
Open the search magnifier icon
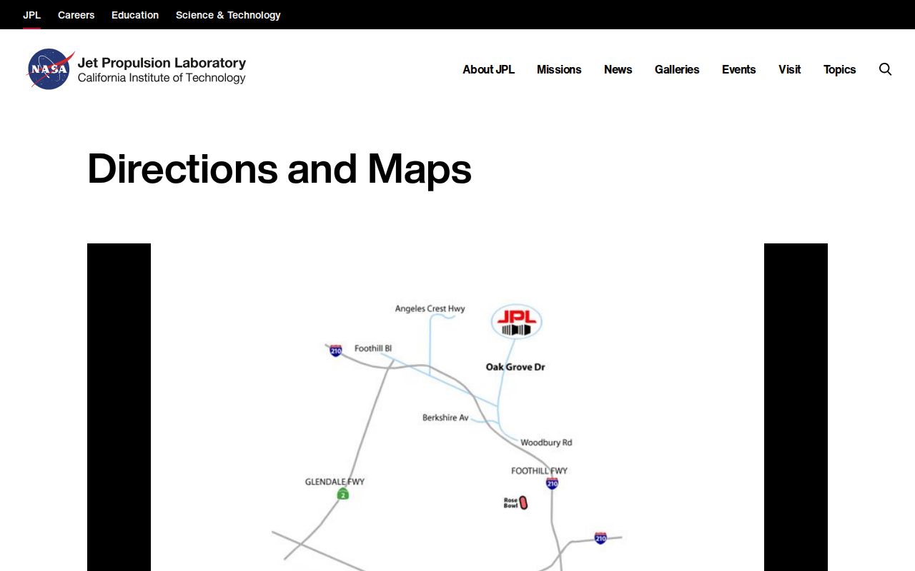pyautogui.click(x=885, y=69)
